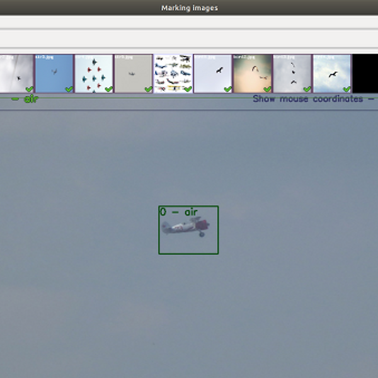
Task: Click the checkmark on the three birds thumbnail
Action: 307,89
